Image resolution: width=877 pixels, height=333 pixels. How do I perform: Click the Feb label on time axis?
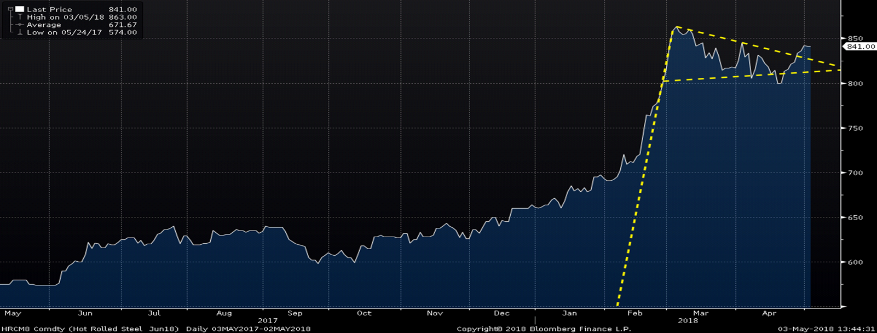634,313
